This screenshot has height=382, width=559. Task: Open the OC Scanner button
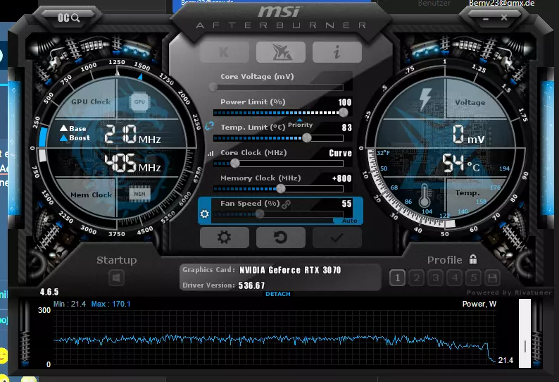tap(68, 18)
